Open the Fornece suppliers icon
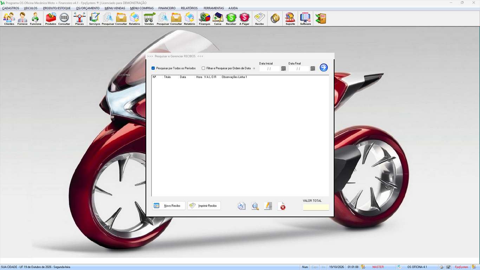 (x=22, y=19)
